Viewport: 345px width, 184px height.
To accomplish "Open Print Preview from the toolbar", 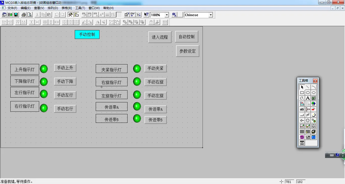I will click(x=29, y=14).
